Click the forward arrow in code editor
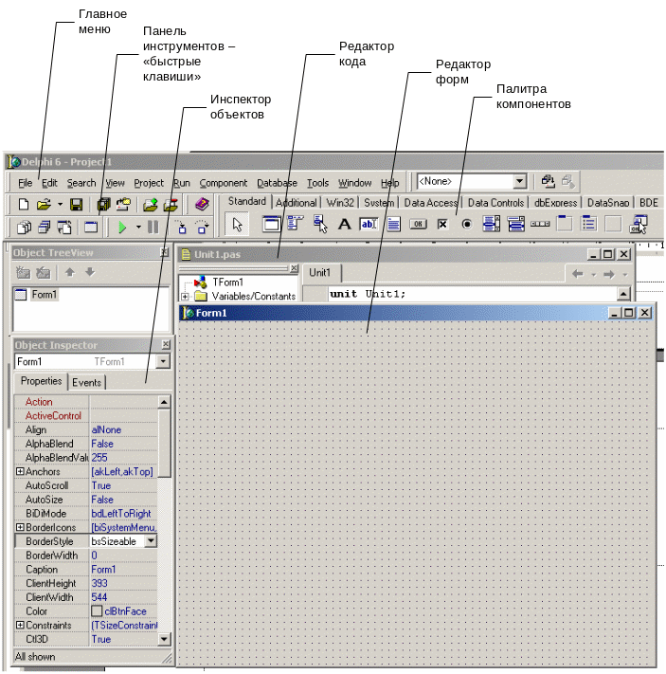Screen dimensions: 666x674 609,274
